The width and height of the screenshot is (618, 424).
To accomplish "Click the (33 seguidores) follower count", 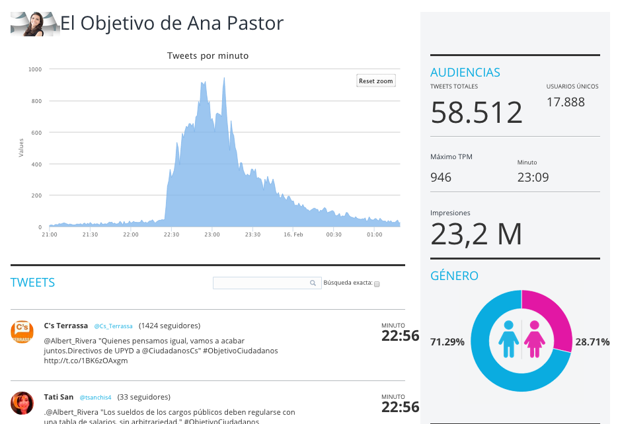I will [x=144, y=397].
